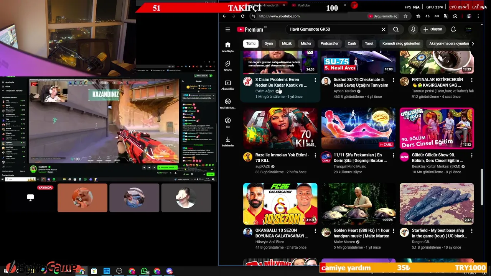Click the translate extension icon
This screenshot has height=276, width=491.
(x=446, y=16)
